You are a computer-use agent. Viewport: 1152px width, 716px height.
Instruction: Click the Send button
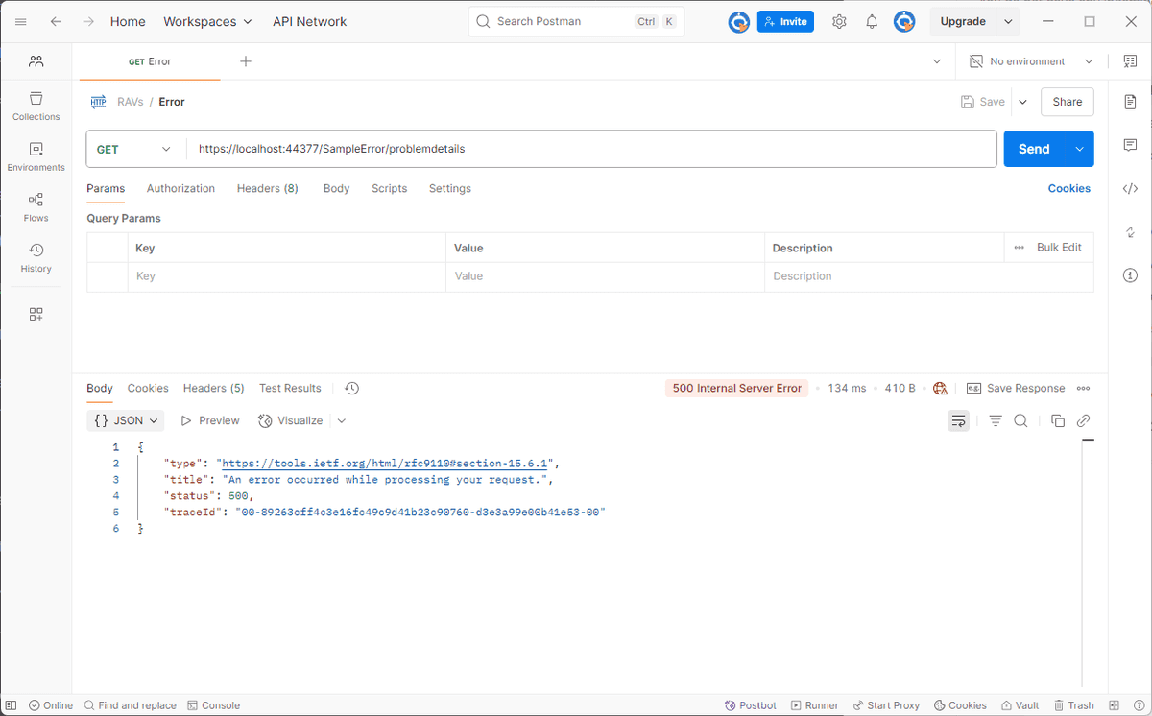point(1034,149)
